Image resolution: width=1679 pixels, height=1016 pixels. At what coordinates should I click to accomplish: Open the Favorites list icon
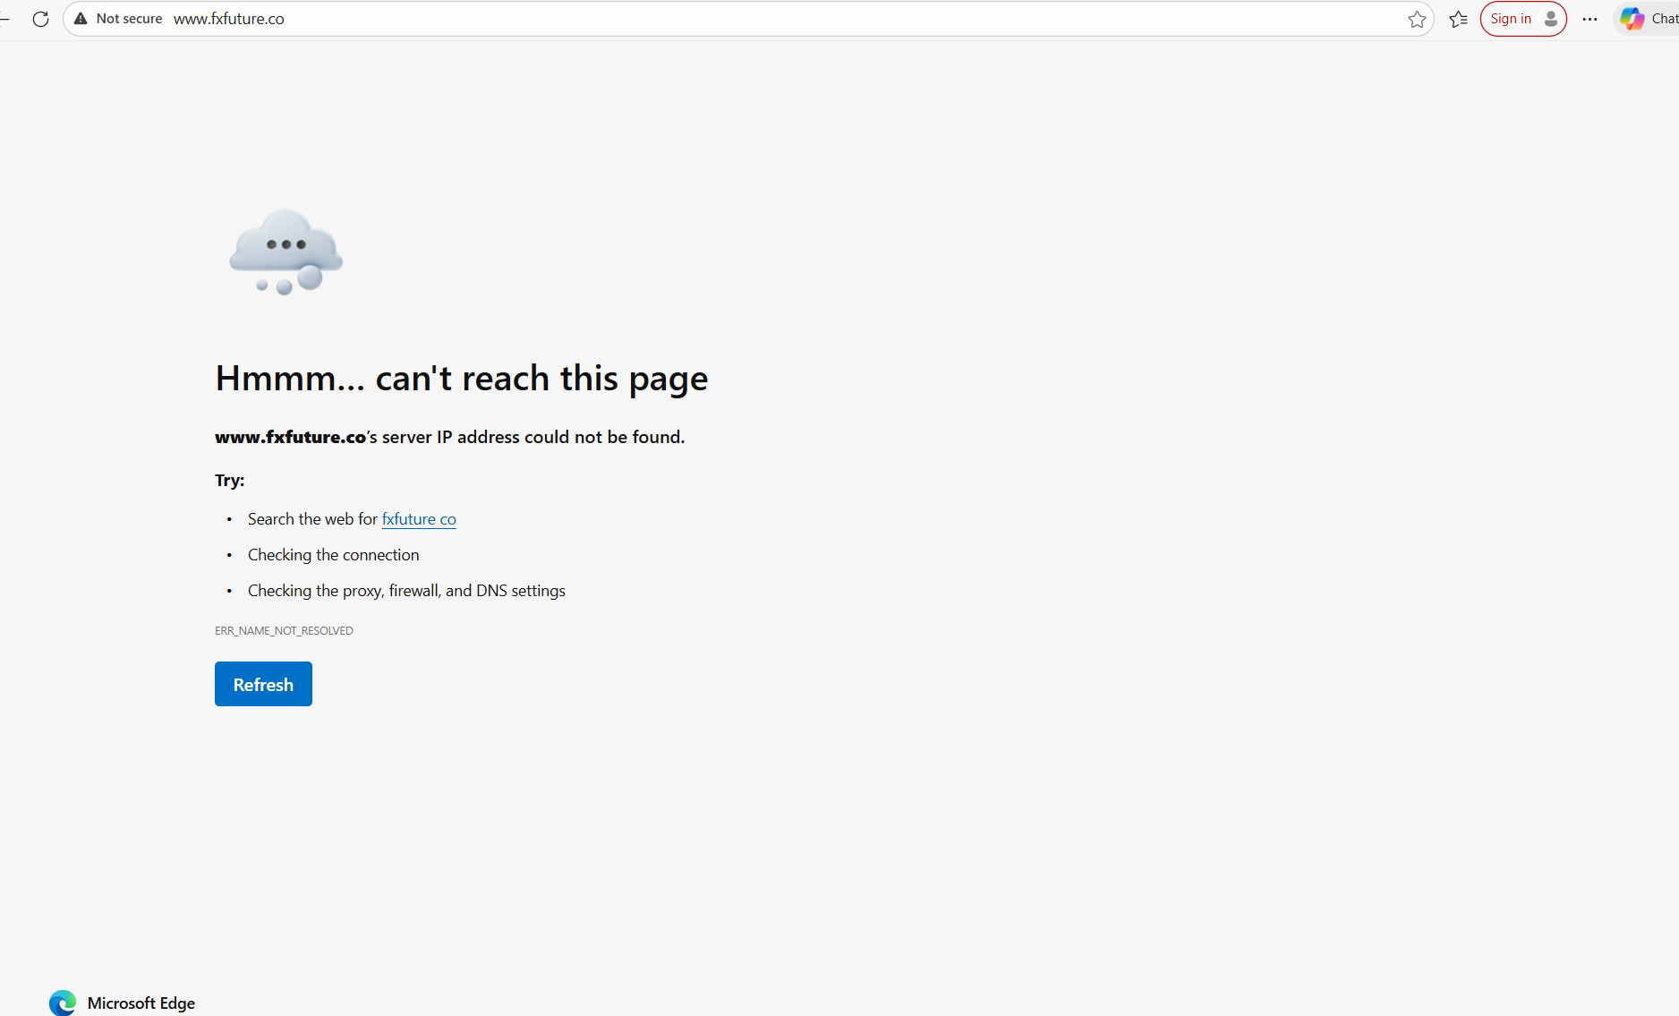coord(1458,19)
